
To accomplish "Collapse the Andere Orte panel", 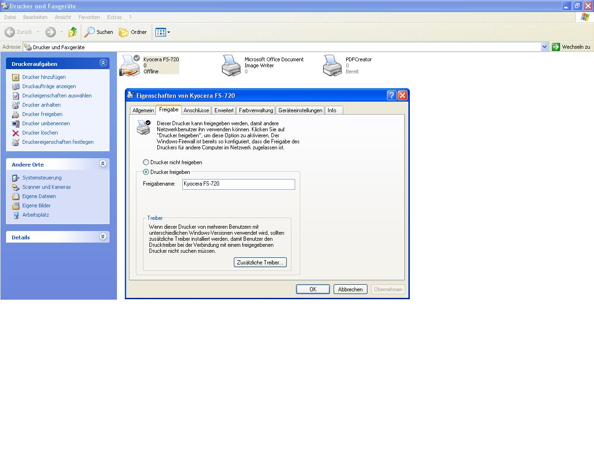I will (103, 164).
